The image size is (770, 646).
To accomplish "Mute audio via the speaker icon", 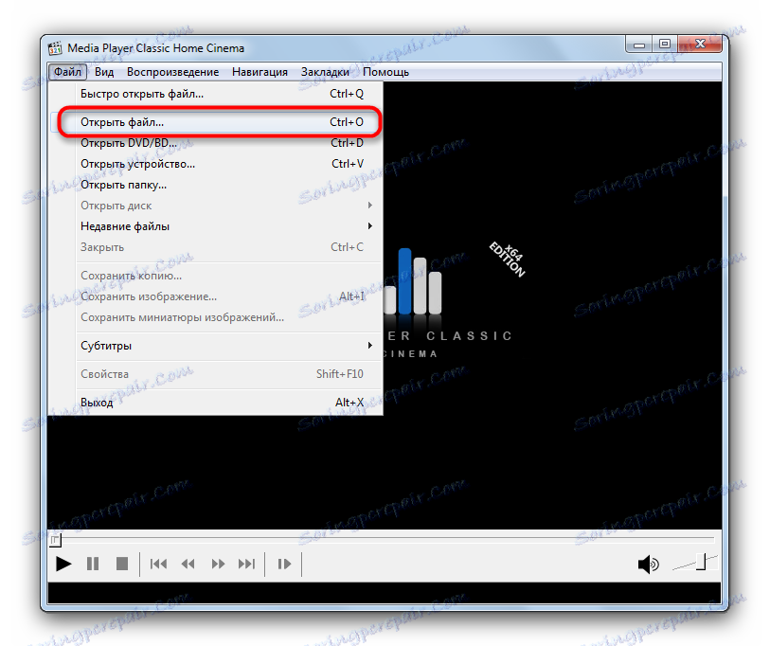I will pyautogui.click(x=649, y=564).
